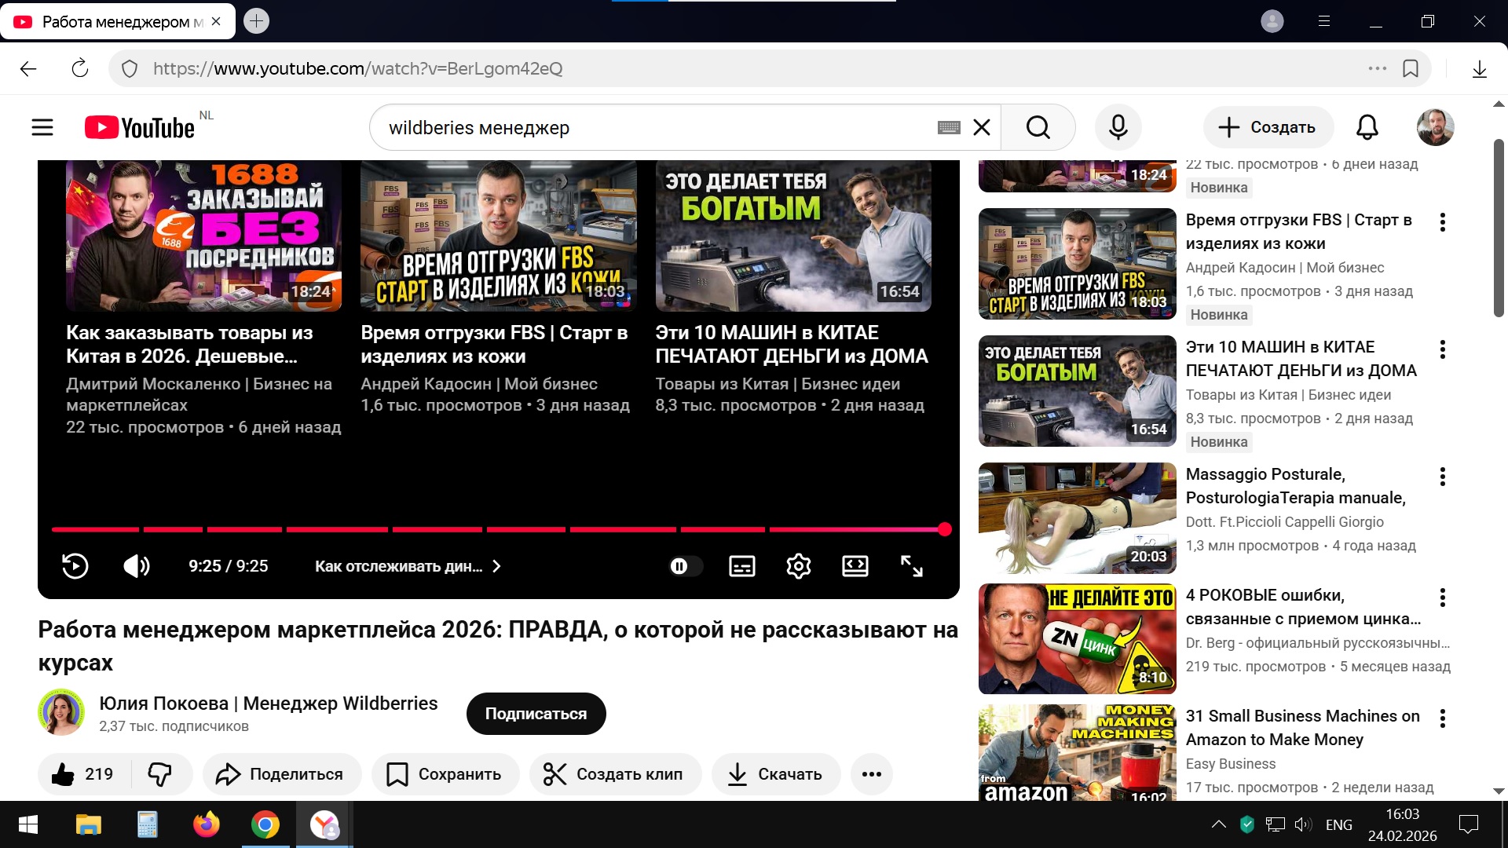Switch to theater mode view
The width and height of the screenshot is (1508, 848).
[855, 566]
